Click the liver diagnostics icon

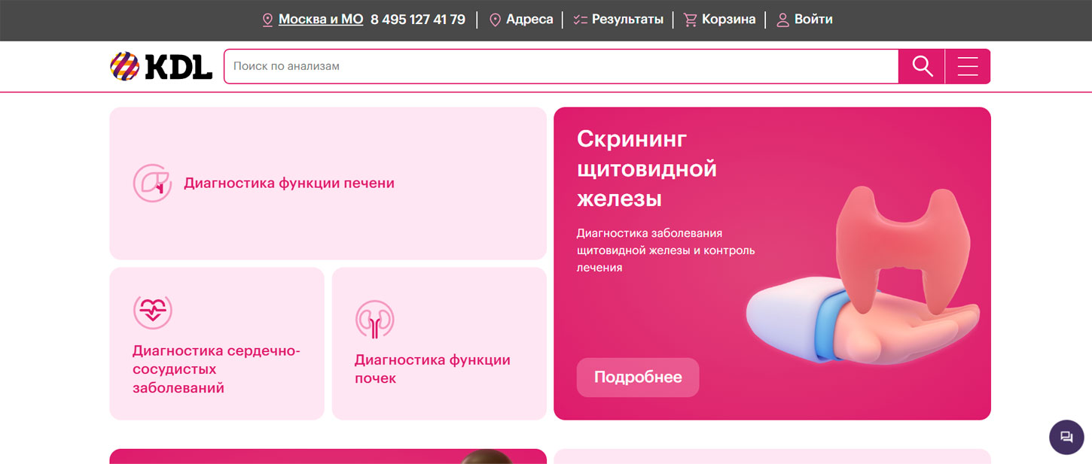tap(153, 183)
